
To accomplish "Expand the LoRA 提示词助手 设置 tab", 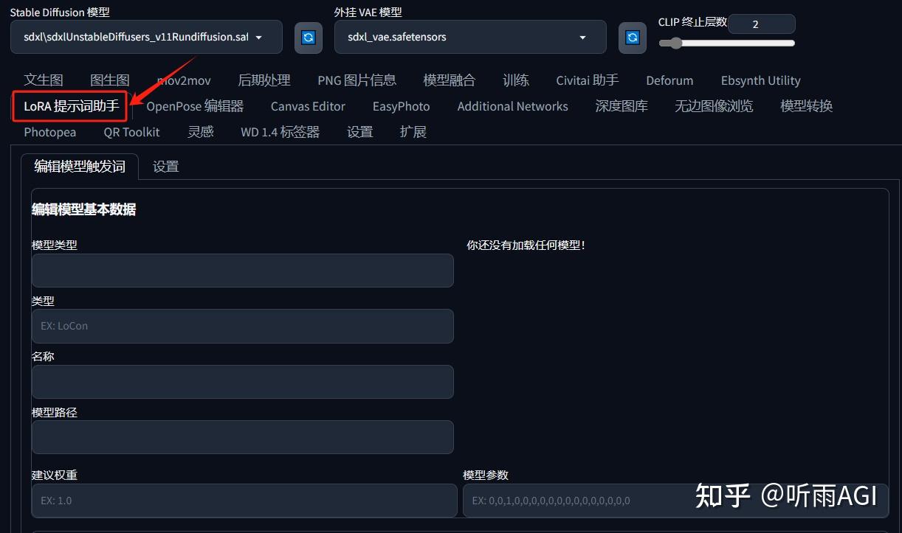I will 165,166.
